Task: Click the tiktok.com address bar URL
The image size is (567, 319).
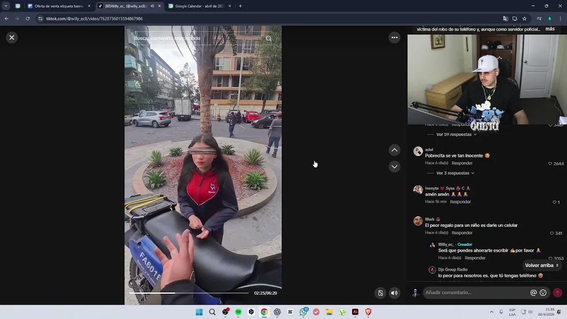Action: click(x=94, y=19)
